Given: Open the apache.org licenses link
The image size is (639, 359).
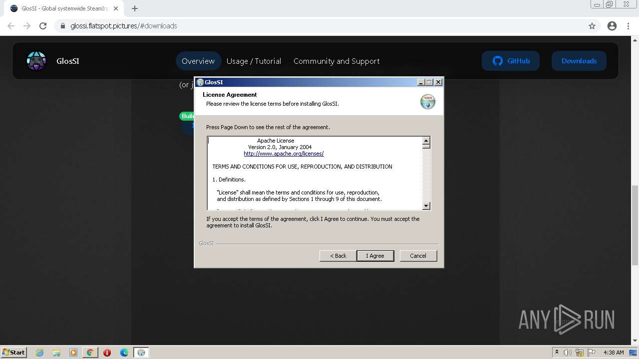Looking at the screenshot, I should pyautogui.click(x=284, y=154).
